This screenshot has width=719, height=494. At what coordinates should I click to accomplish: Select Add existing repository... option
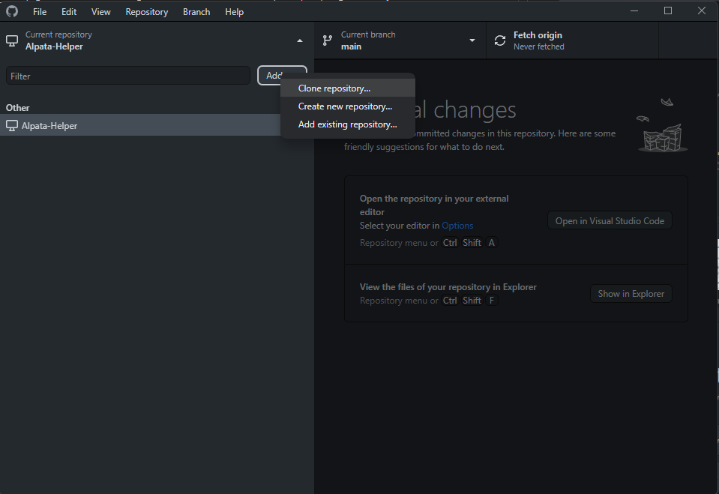(347, 124)
